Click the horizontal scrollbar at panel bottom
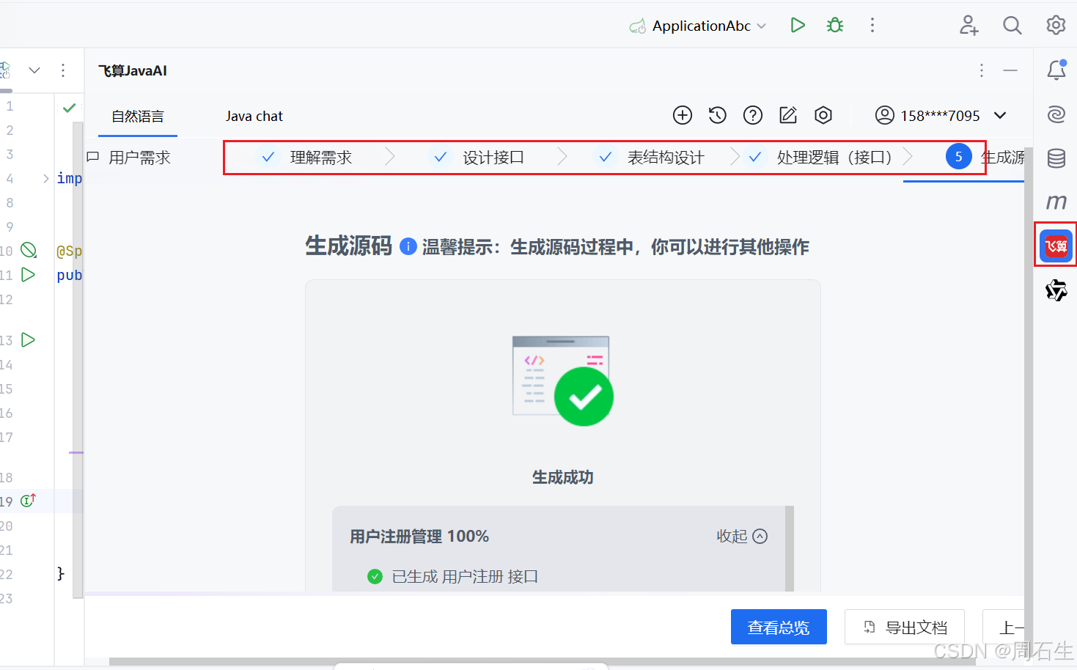Viewport: 1077px width, 670px height. [543, 661]
